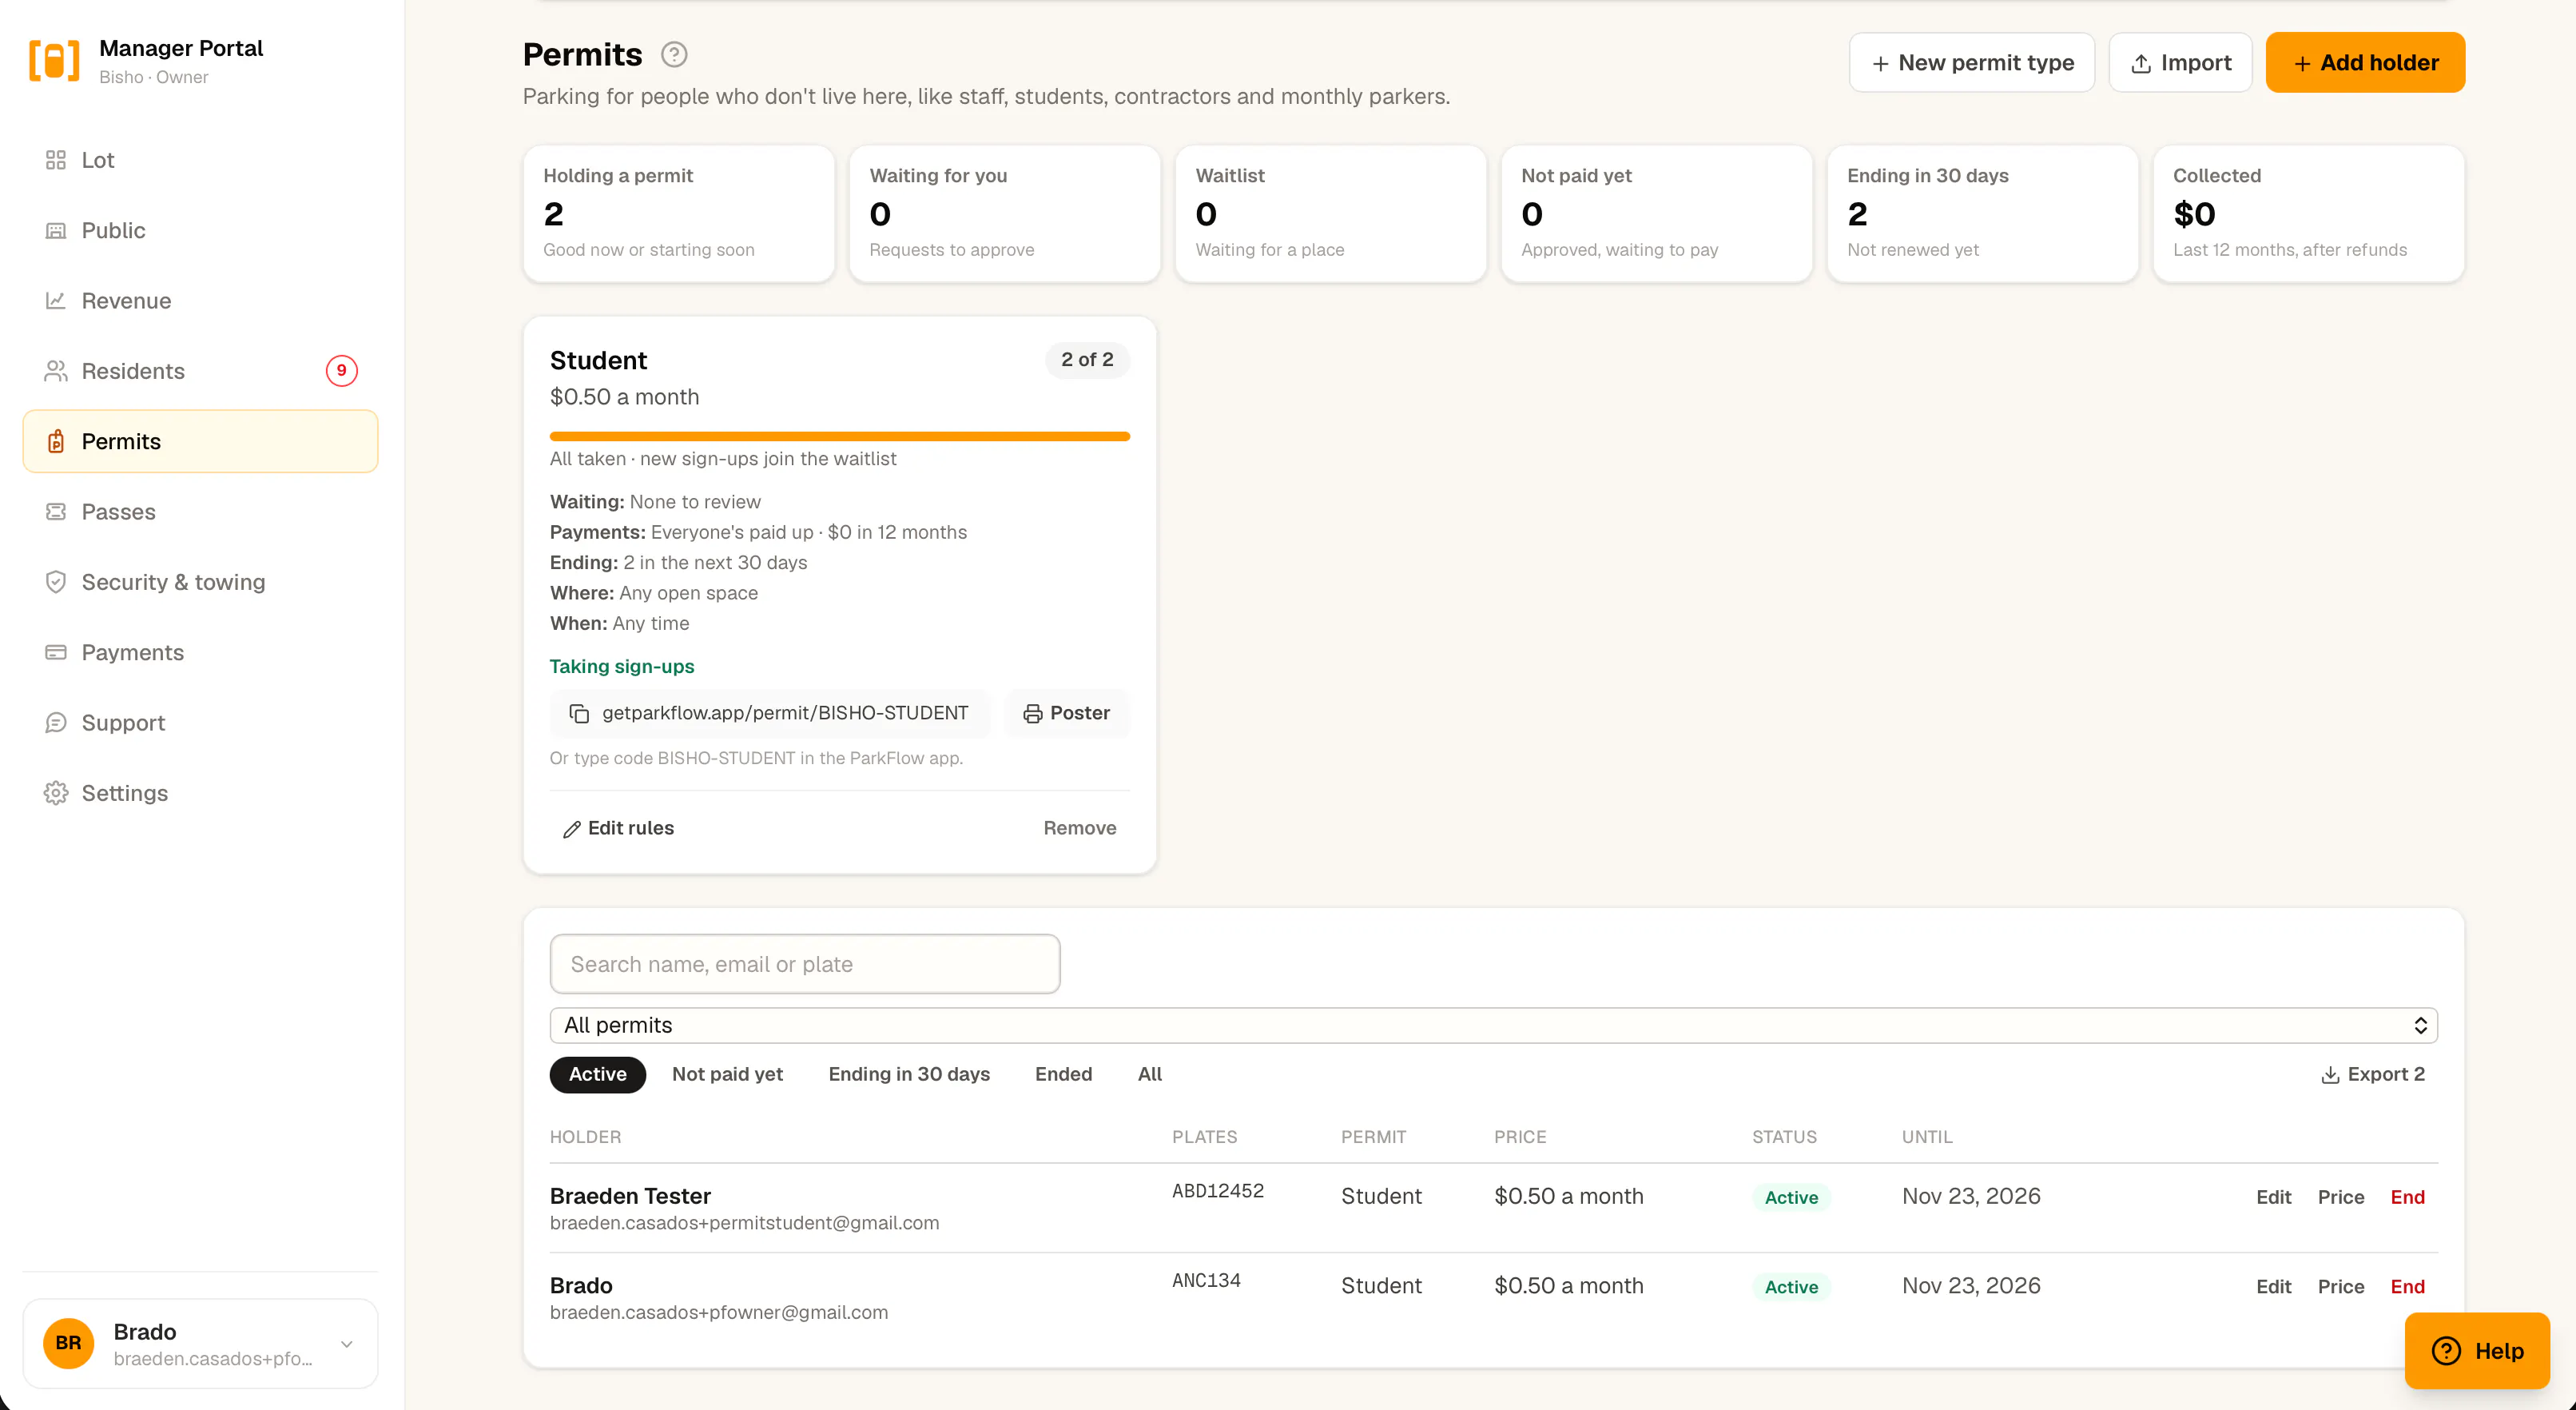
Task: Click the ParkFlow logo icon
Action: click(54, 61)
